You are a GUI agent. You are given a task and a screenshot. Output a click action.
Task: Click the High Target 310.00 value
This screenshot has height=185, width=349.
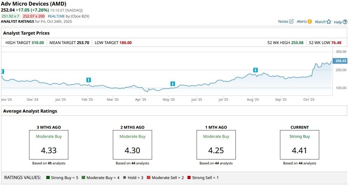point(38,43)
